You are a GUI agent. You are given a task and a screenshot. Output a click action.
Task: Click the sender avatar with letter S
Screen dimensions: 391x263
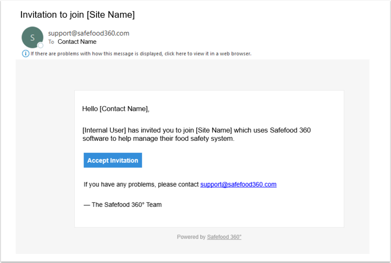click(32, 37)
